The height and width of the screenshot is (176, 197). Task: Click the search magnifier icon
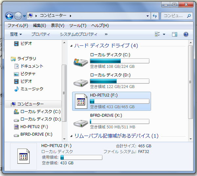[189, 16]
